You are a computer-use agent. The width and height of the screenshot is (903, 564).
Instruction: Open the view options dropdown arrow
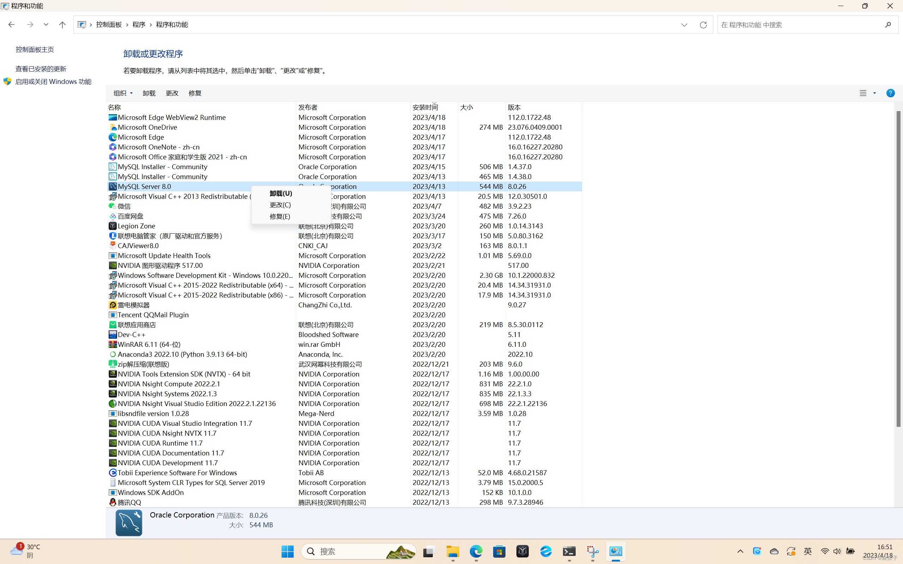(x=874, y=93)
